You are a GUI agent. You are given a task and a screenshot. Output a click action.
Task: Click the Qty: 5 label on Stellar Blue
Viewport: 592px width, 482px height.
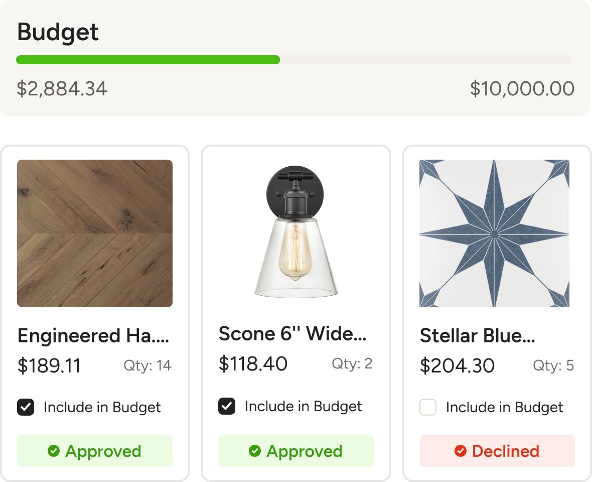[553, 366]
